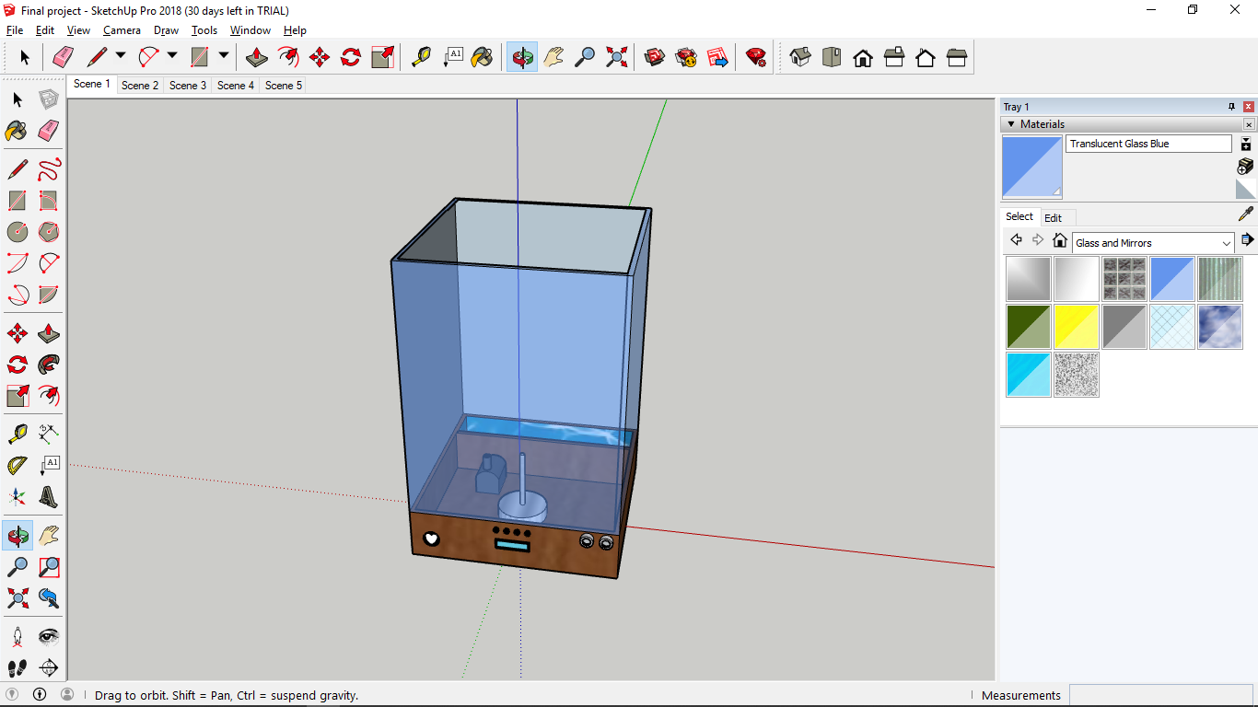Click the Create Material button

pyautogui.click(x=1245, y=167)
